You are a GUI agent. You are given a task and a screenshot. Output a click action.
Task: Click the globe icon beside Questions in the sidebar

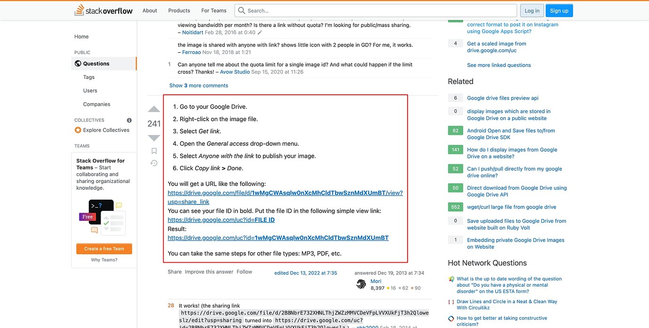tap(77, 63)
